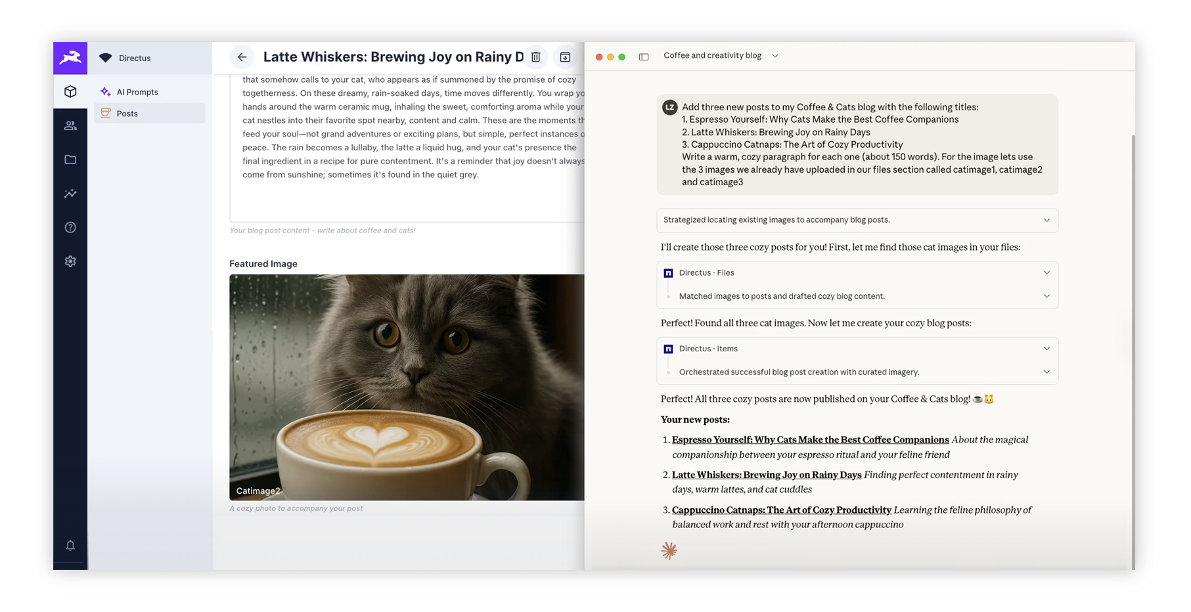The height and width of the screenshot is (612, 1191).
Task: Open the Insights chart icon
Action: click(70, 194)
